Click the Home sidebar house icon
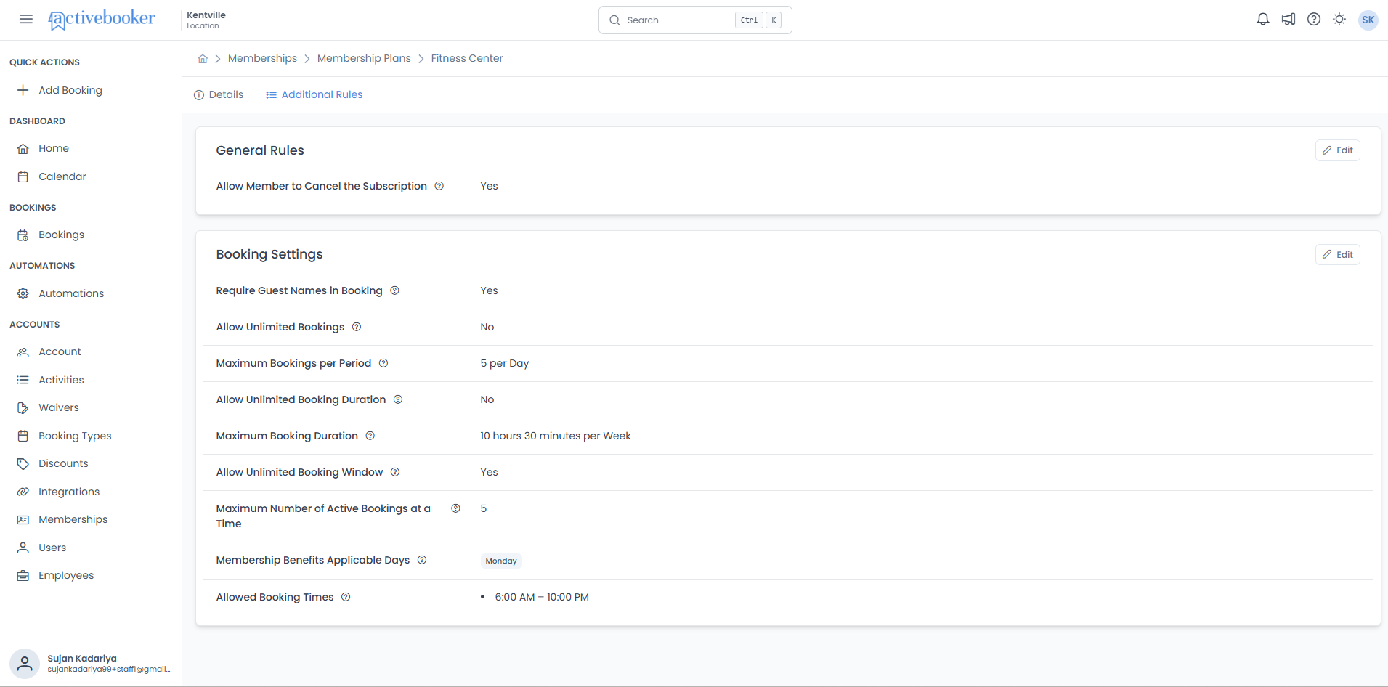1388x687 pixels. click(x=23, y=149)
